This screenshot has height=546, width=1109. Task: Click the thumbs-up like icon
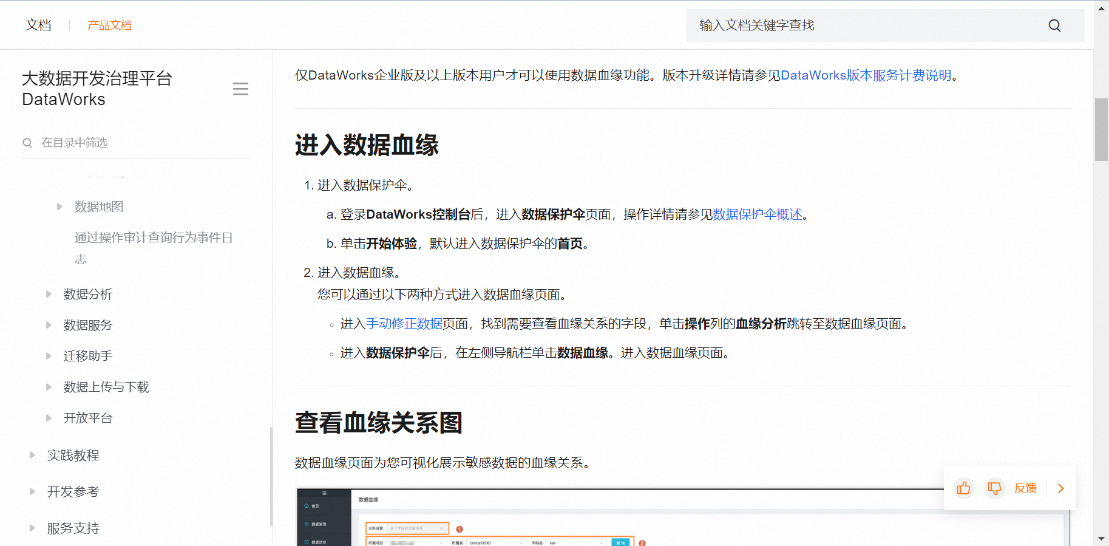point(963,488)
